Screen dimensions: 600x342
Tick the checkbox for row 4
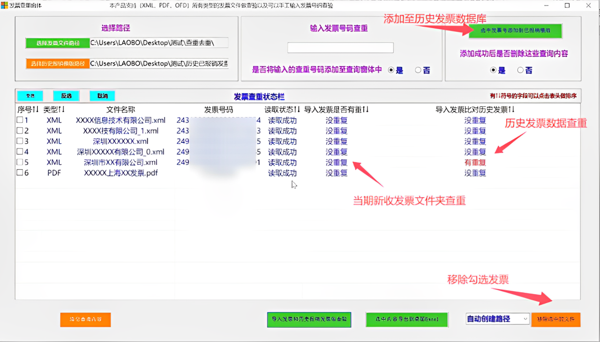coord(20,152)
